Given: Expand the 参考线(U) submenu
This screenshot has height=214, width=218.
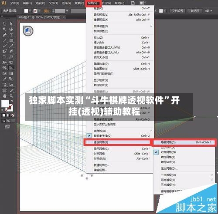Looking at the screenshot, I should click(120, 131).
